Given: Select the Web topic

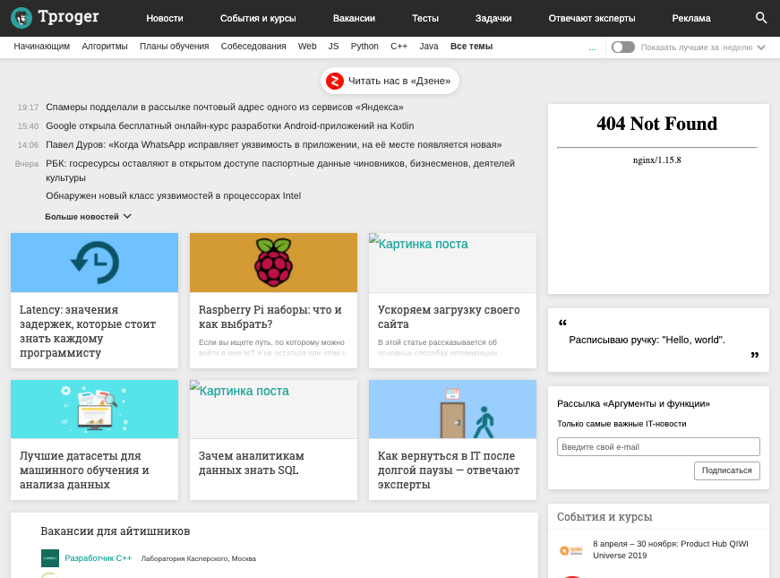Looking at the screenshot, I should pyautogui.click(x=307, y=47).
